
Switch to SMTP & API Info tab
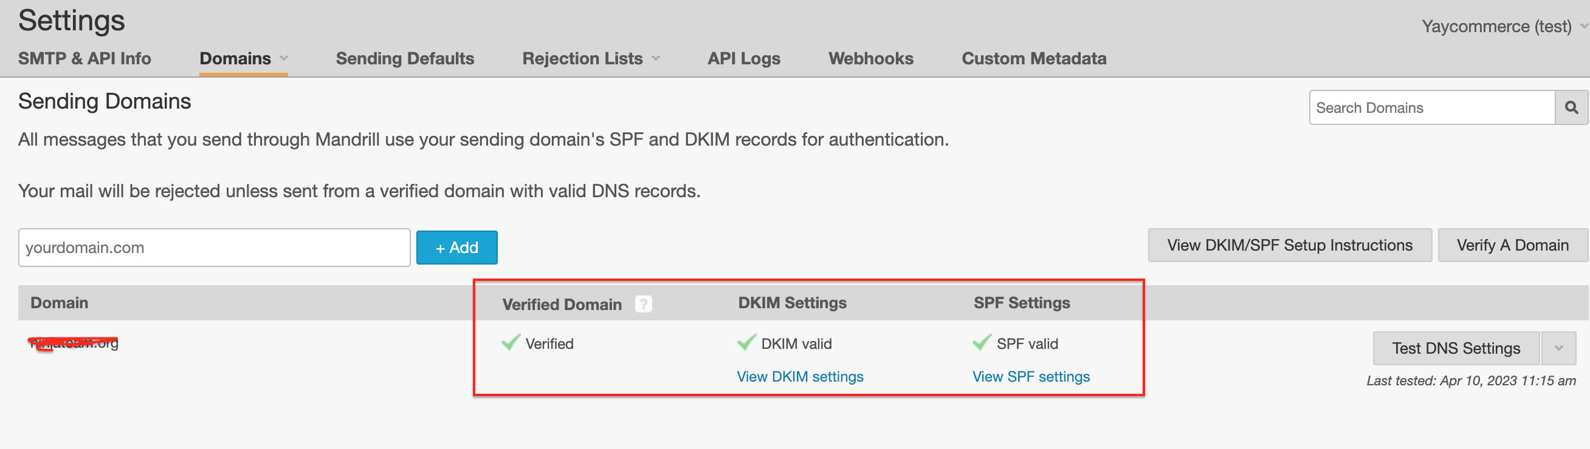click(84, 58)
